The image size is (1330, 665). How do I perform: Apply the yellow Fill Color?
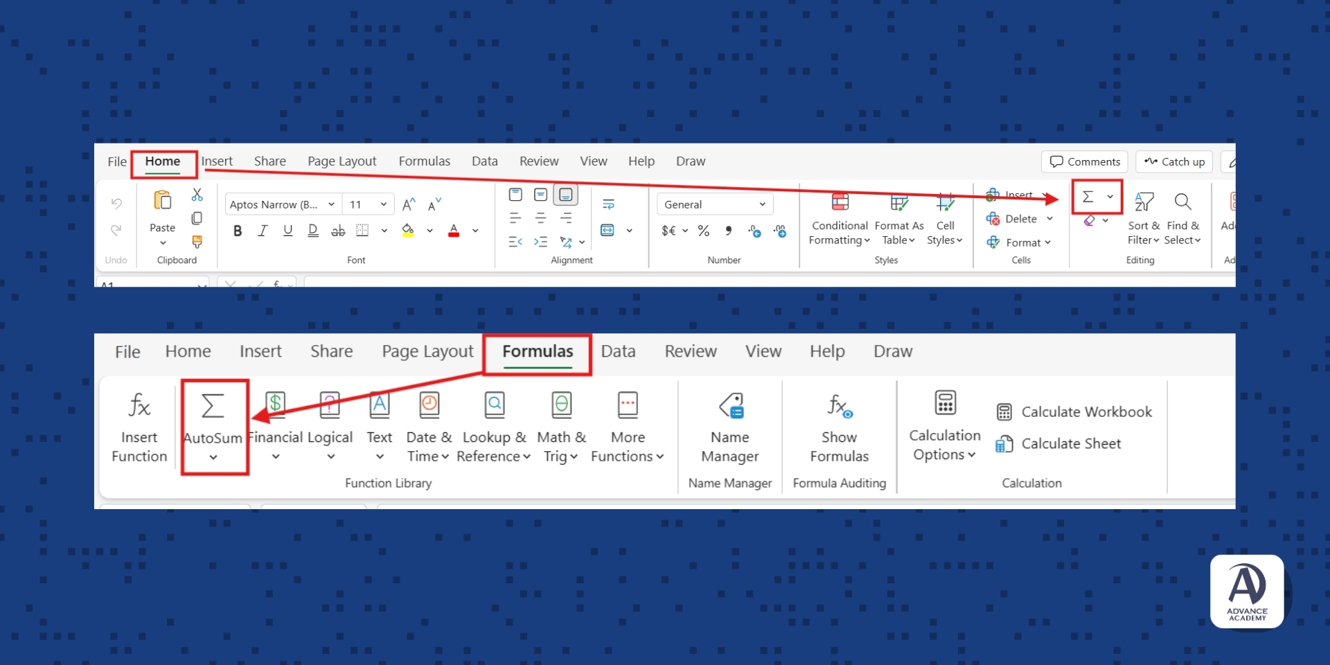click(408, 231)
